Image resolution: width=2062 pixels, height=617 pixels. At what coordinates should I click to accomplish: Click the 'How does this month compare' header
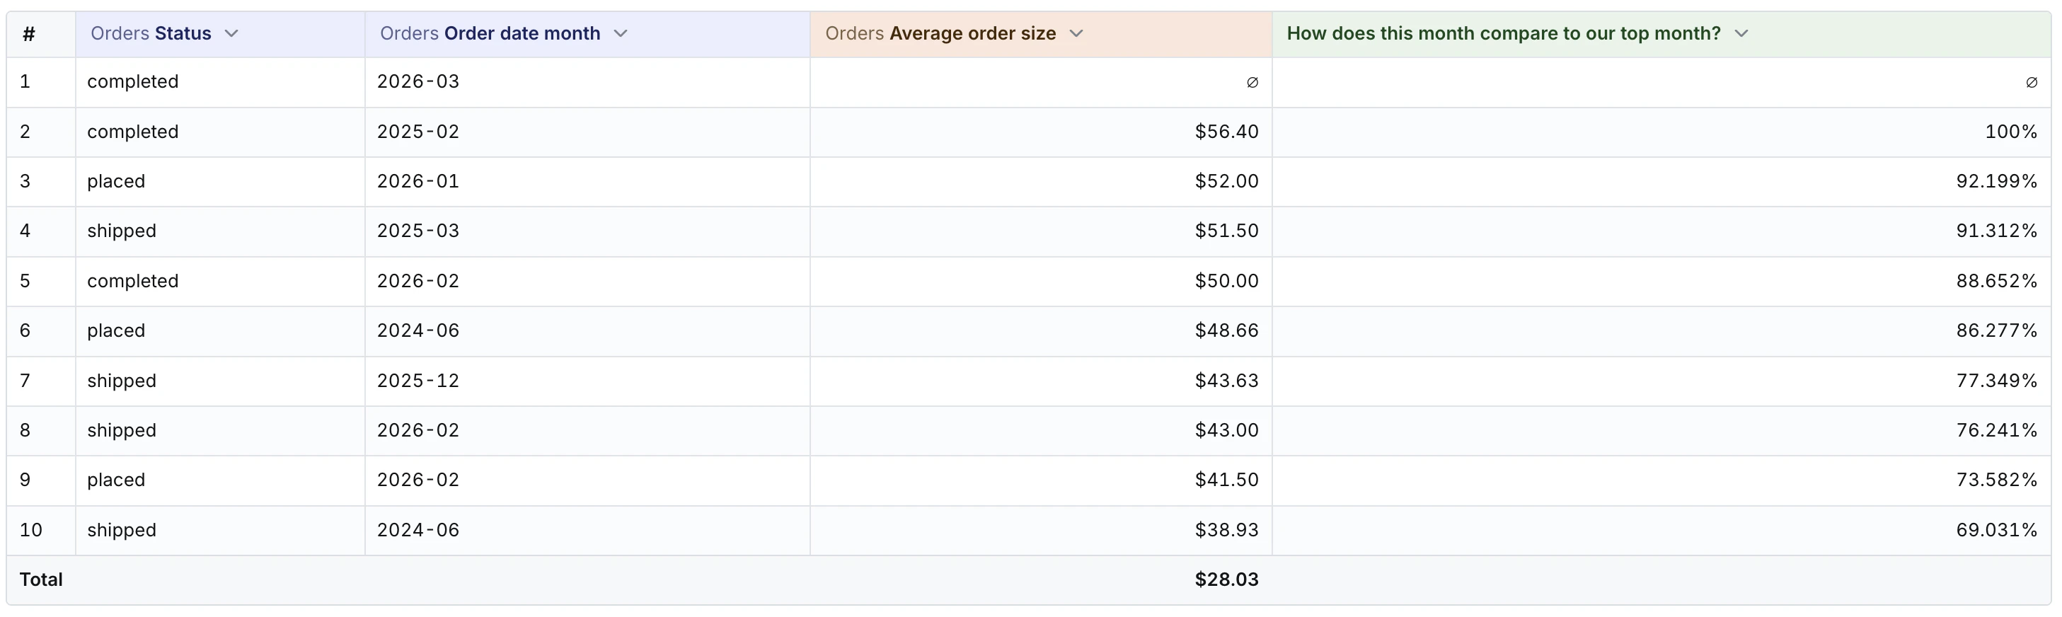tap(1661, 34)
